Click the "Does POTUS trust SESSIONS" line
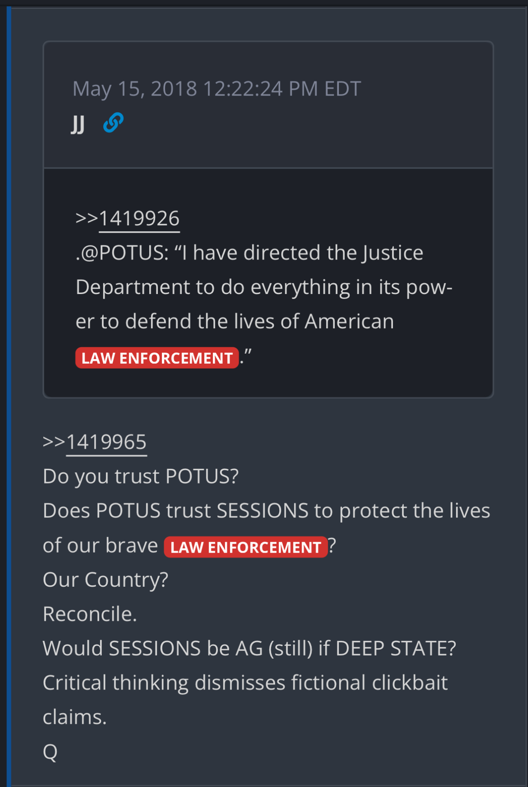528x787 pixels. tap(267, 511)
